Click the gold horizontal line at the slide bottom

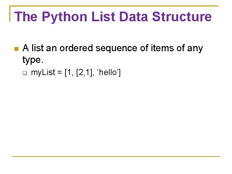[x=116, y=157]
